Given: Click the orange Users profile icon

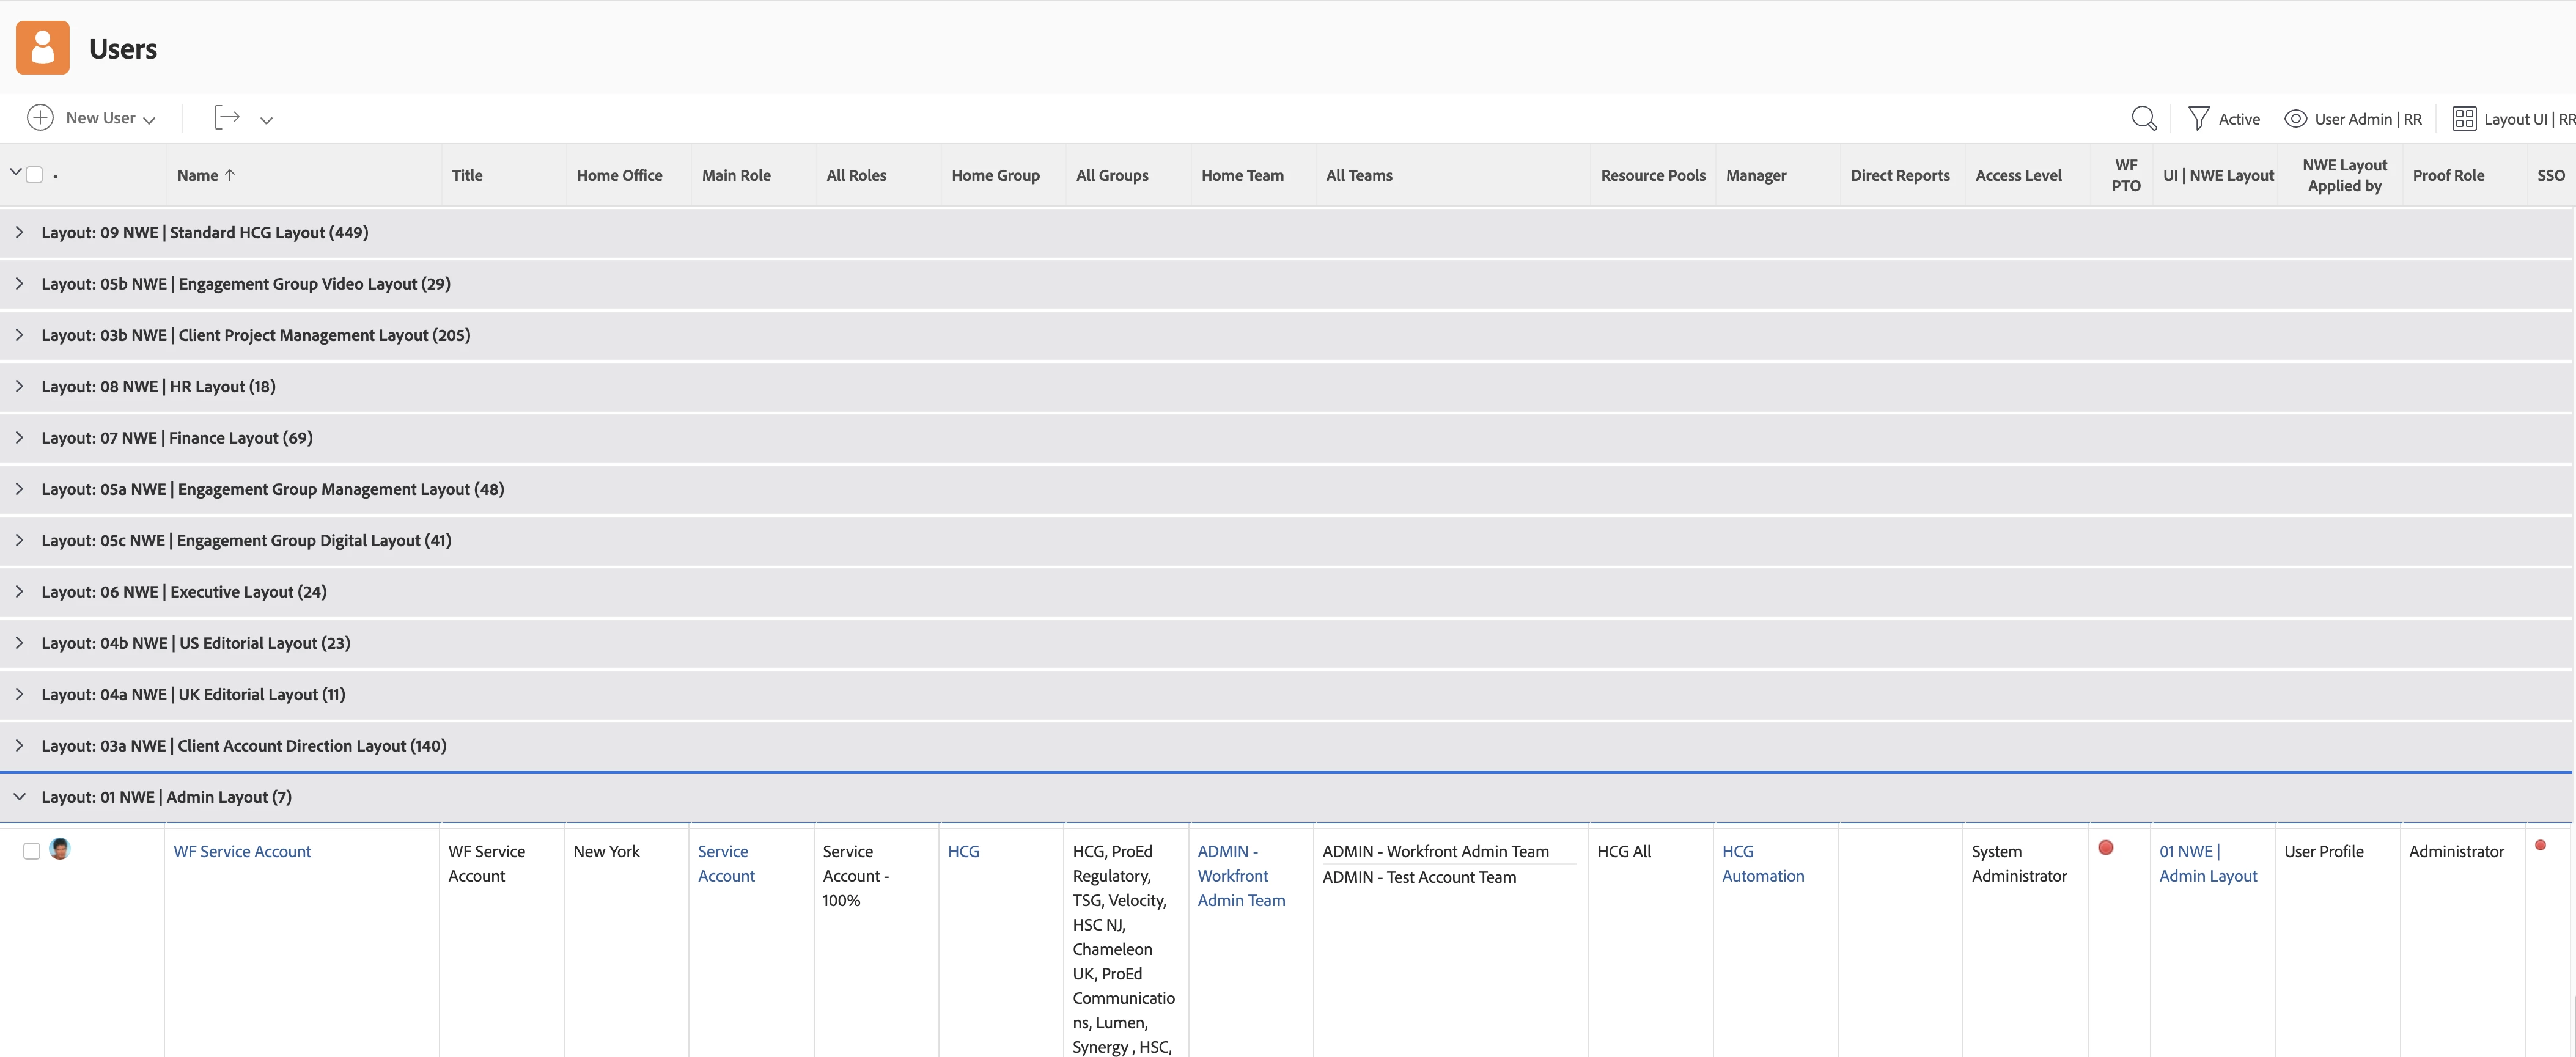Looking at the screenshot, I should tap(42, 48).
